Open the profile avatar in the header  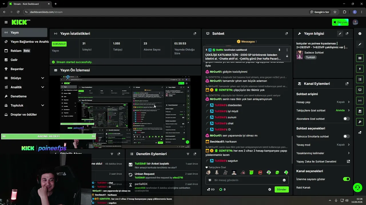(355, 22)
